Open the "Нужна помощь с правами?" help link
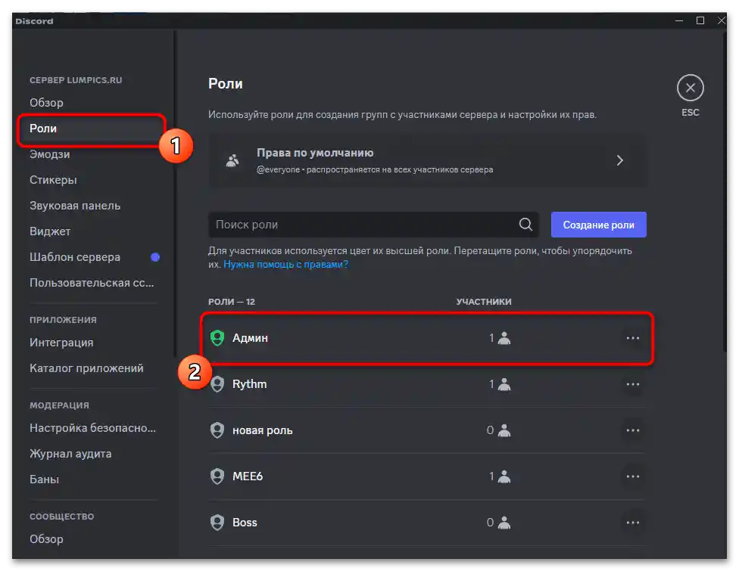 pos(285,264)
